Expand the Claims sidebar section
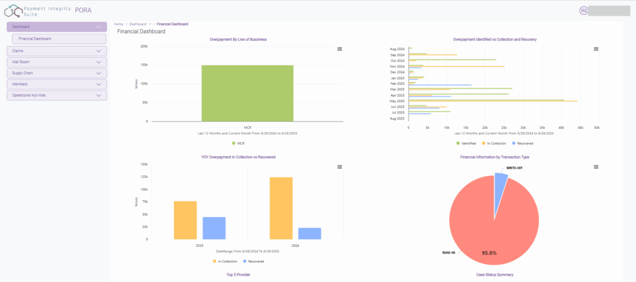The image size is (636, 282). click(98, 51)
